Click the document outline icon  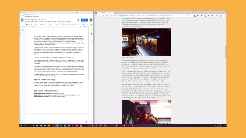pos(23,30)
